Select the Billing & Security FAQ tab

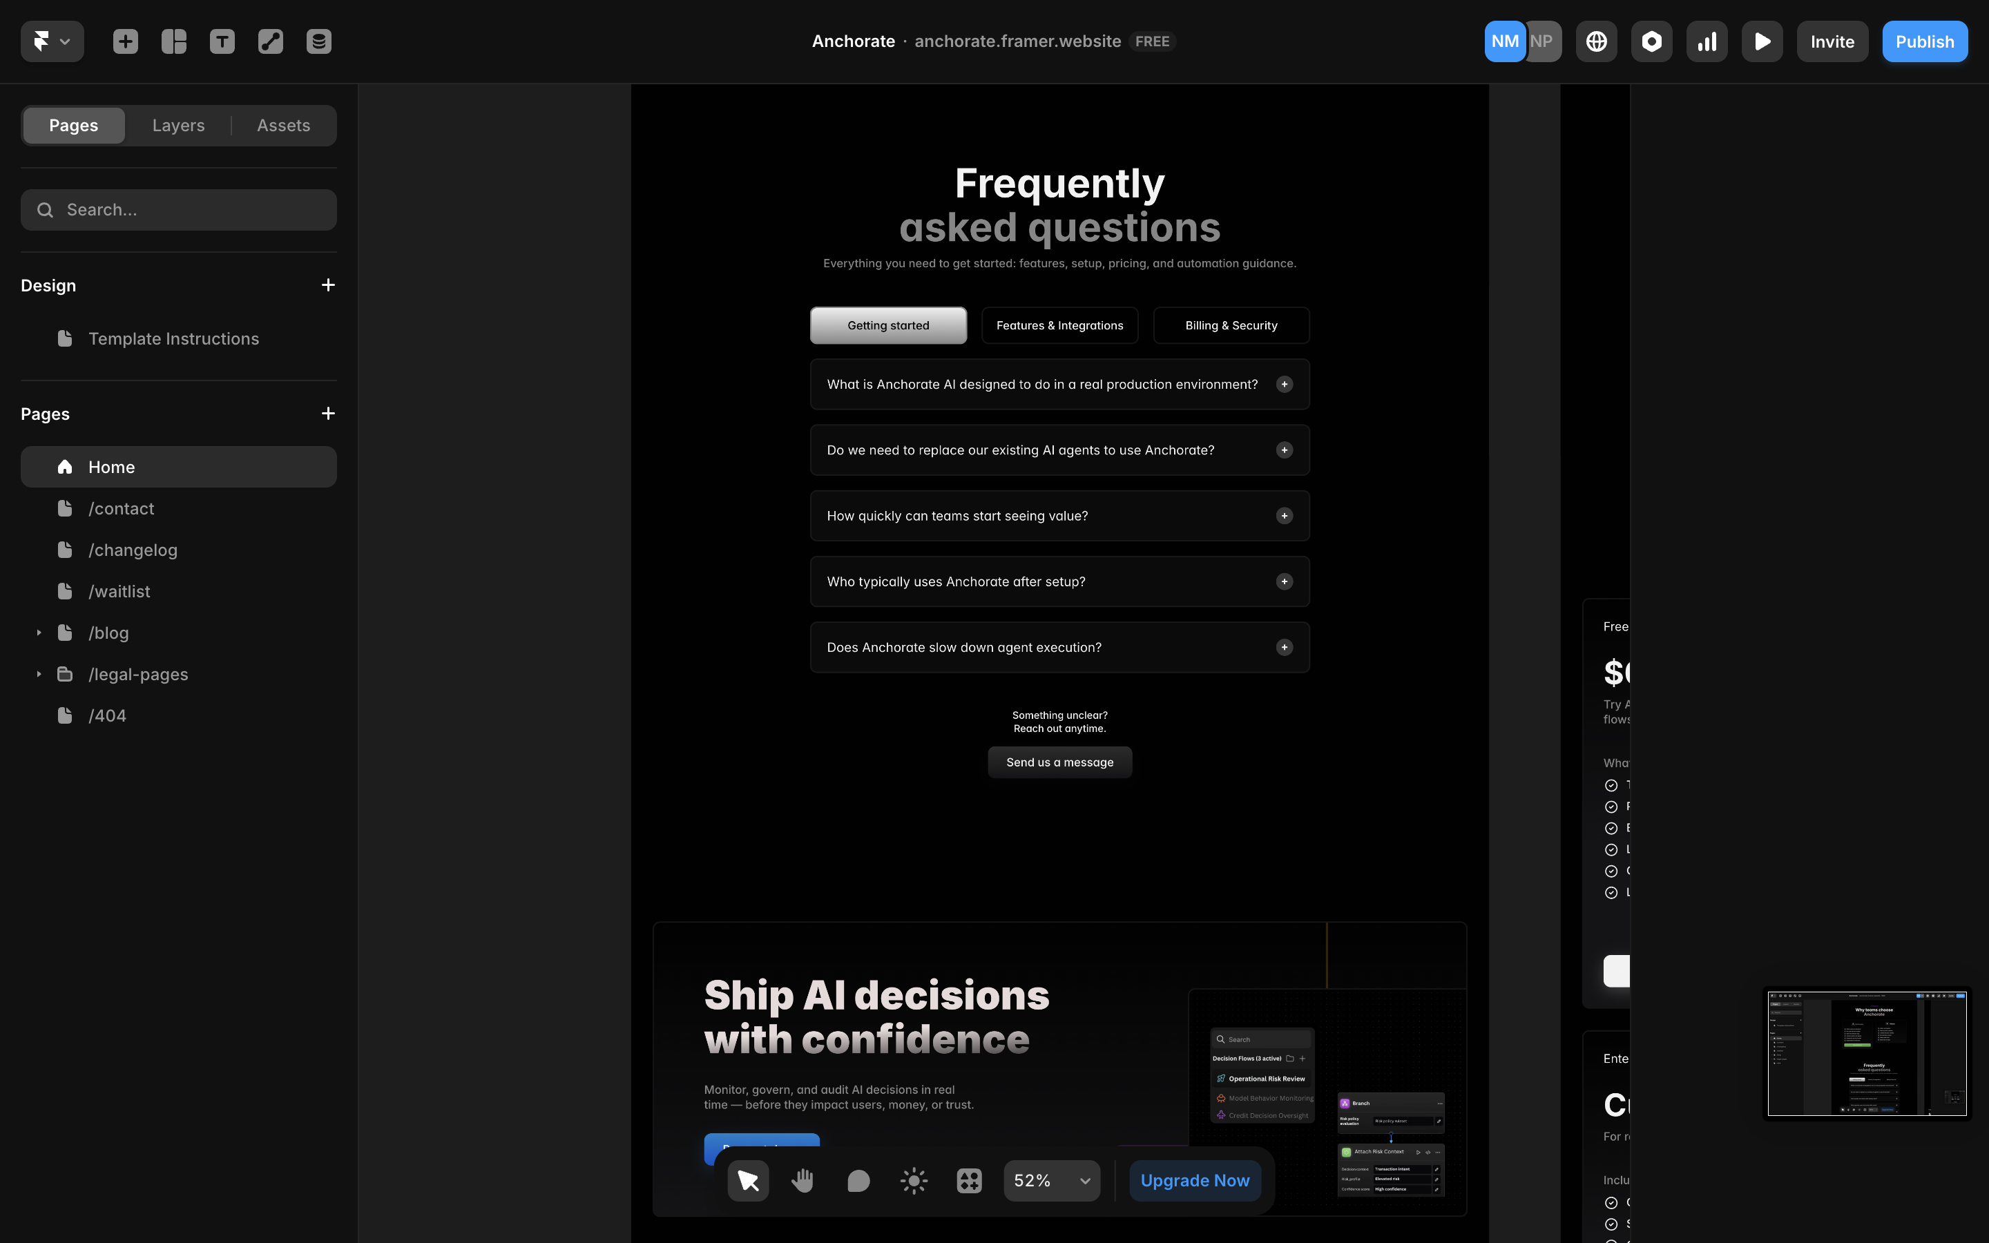(x=1231, y=325)
